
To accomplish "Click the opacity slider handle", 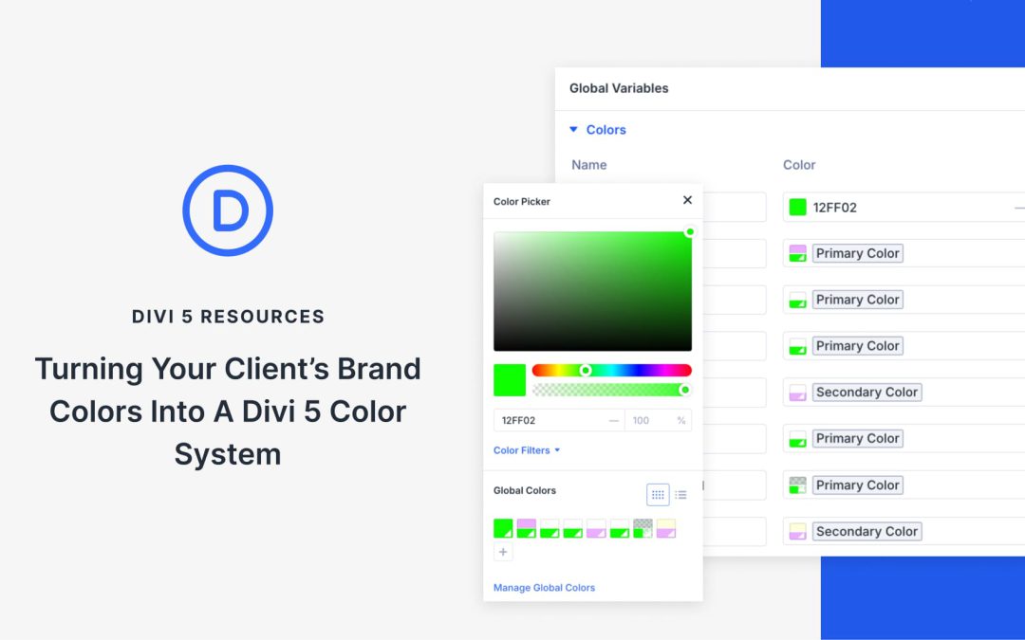I will click(x=684, y=390).
